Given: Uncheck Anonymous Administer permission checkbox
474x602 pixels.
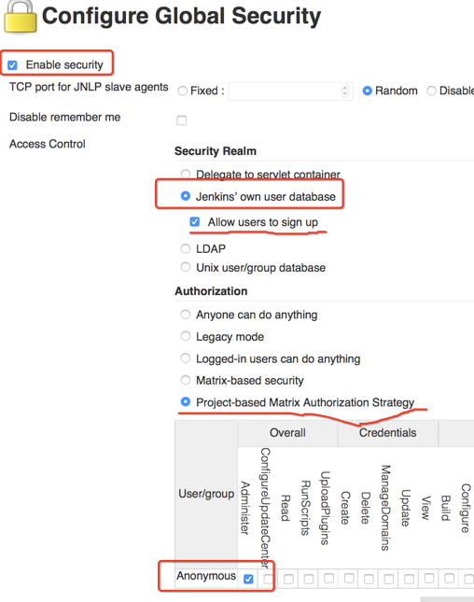Looking at the screenshot, I should pos(248,579).
